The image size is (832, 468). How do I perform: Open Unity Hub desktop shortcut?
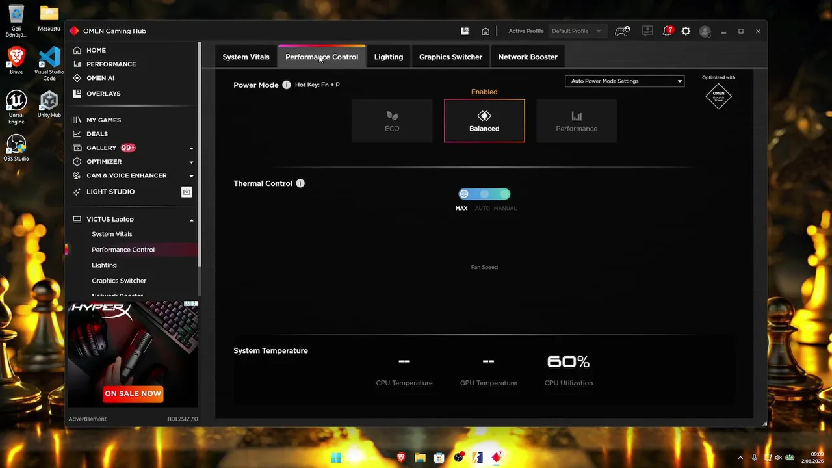pos(49,104)
